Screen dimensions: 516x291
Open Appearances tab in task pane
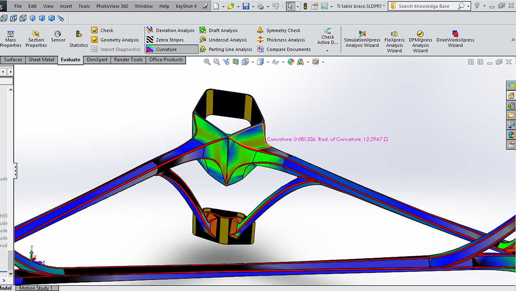point(511,134)
